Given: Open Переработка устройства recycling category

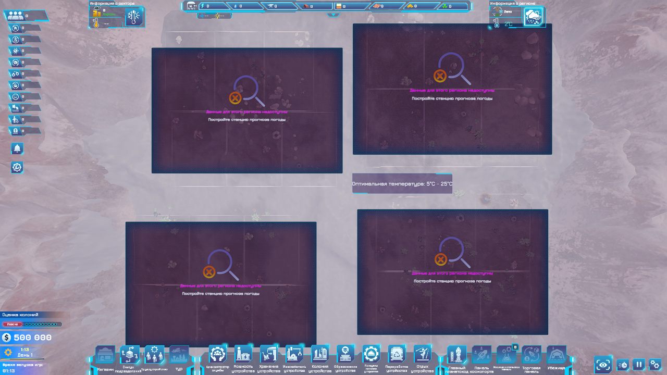Looking at the screenshot, I should [x=397, y=354].
